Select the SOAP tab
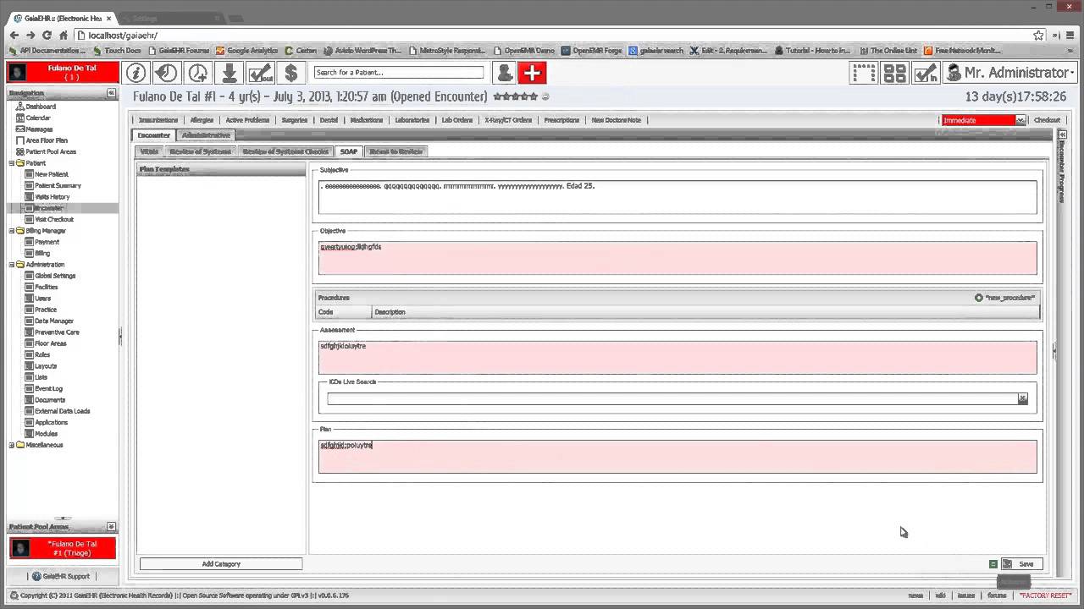1084x609 pixels. pyautogui.click(x=349, y=151)
